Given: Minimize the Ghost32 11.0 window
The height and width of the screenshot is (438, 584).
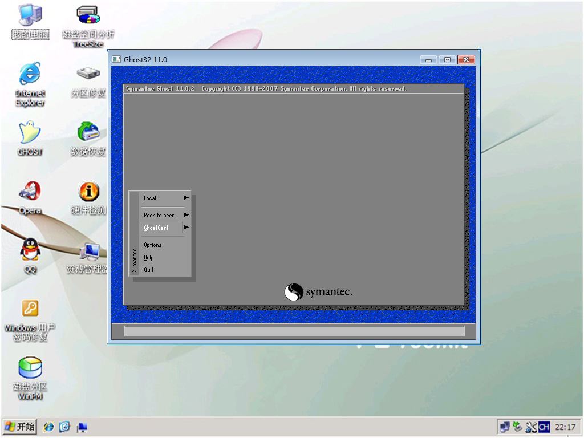Looking at the screenshot, I should pos(429,59).
